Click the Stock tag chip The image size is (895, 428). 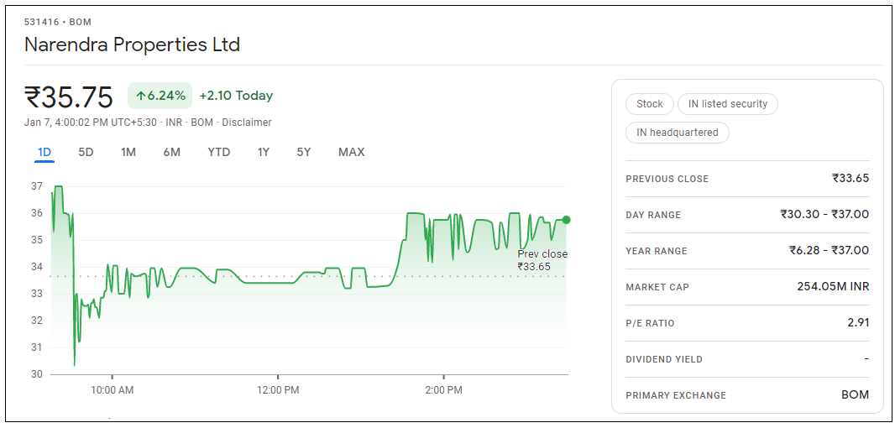650,104
